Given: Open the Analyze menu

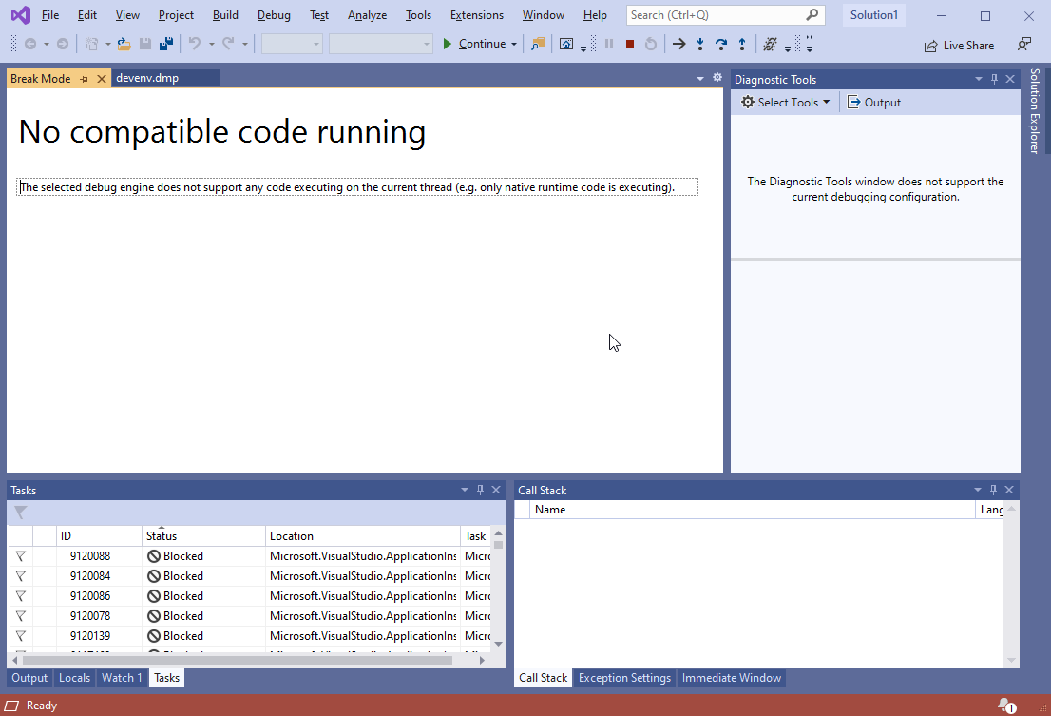Looking at the screenshot, I should 367,15.
